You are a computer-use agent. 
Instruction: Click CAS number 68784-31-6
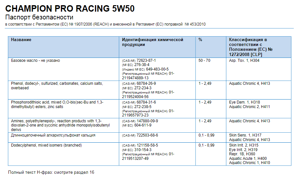tap(146, 102)
